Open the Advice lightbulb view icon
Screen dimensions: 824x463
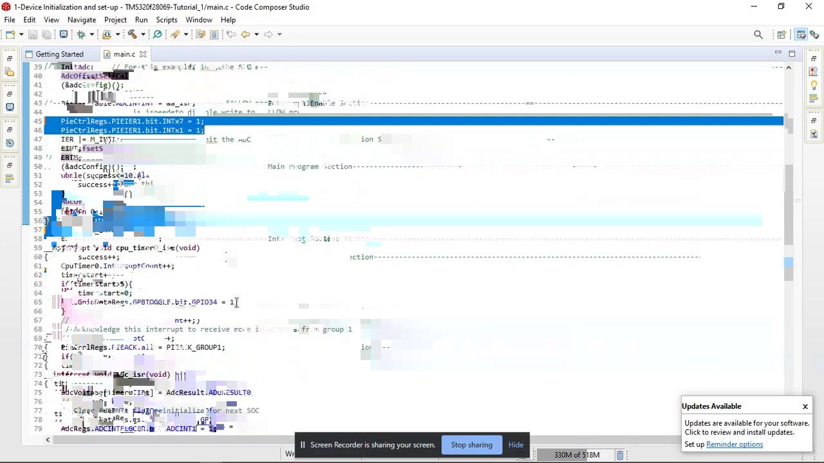[x=814, y=85]
